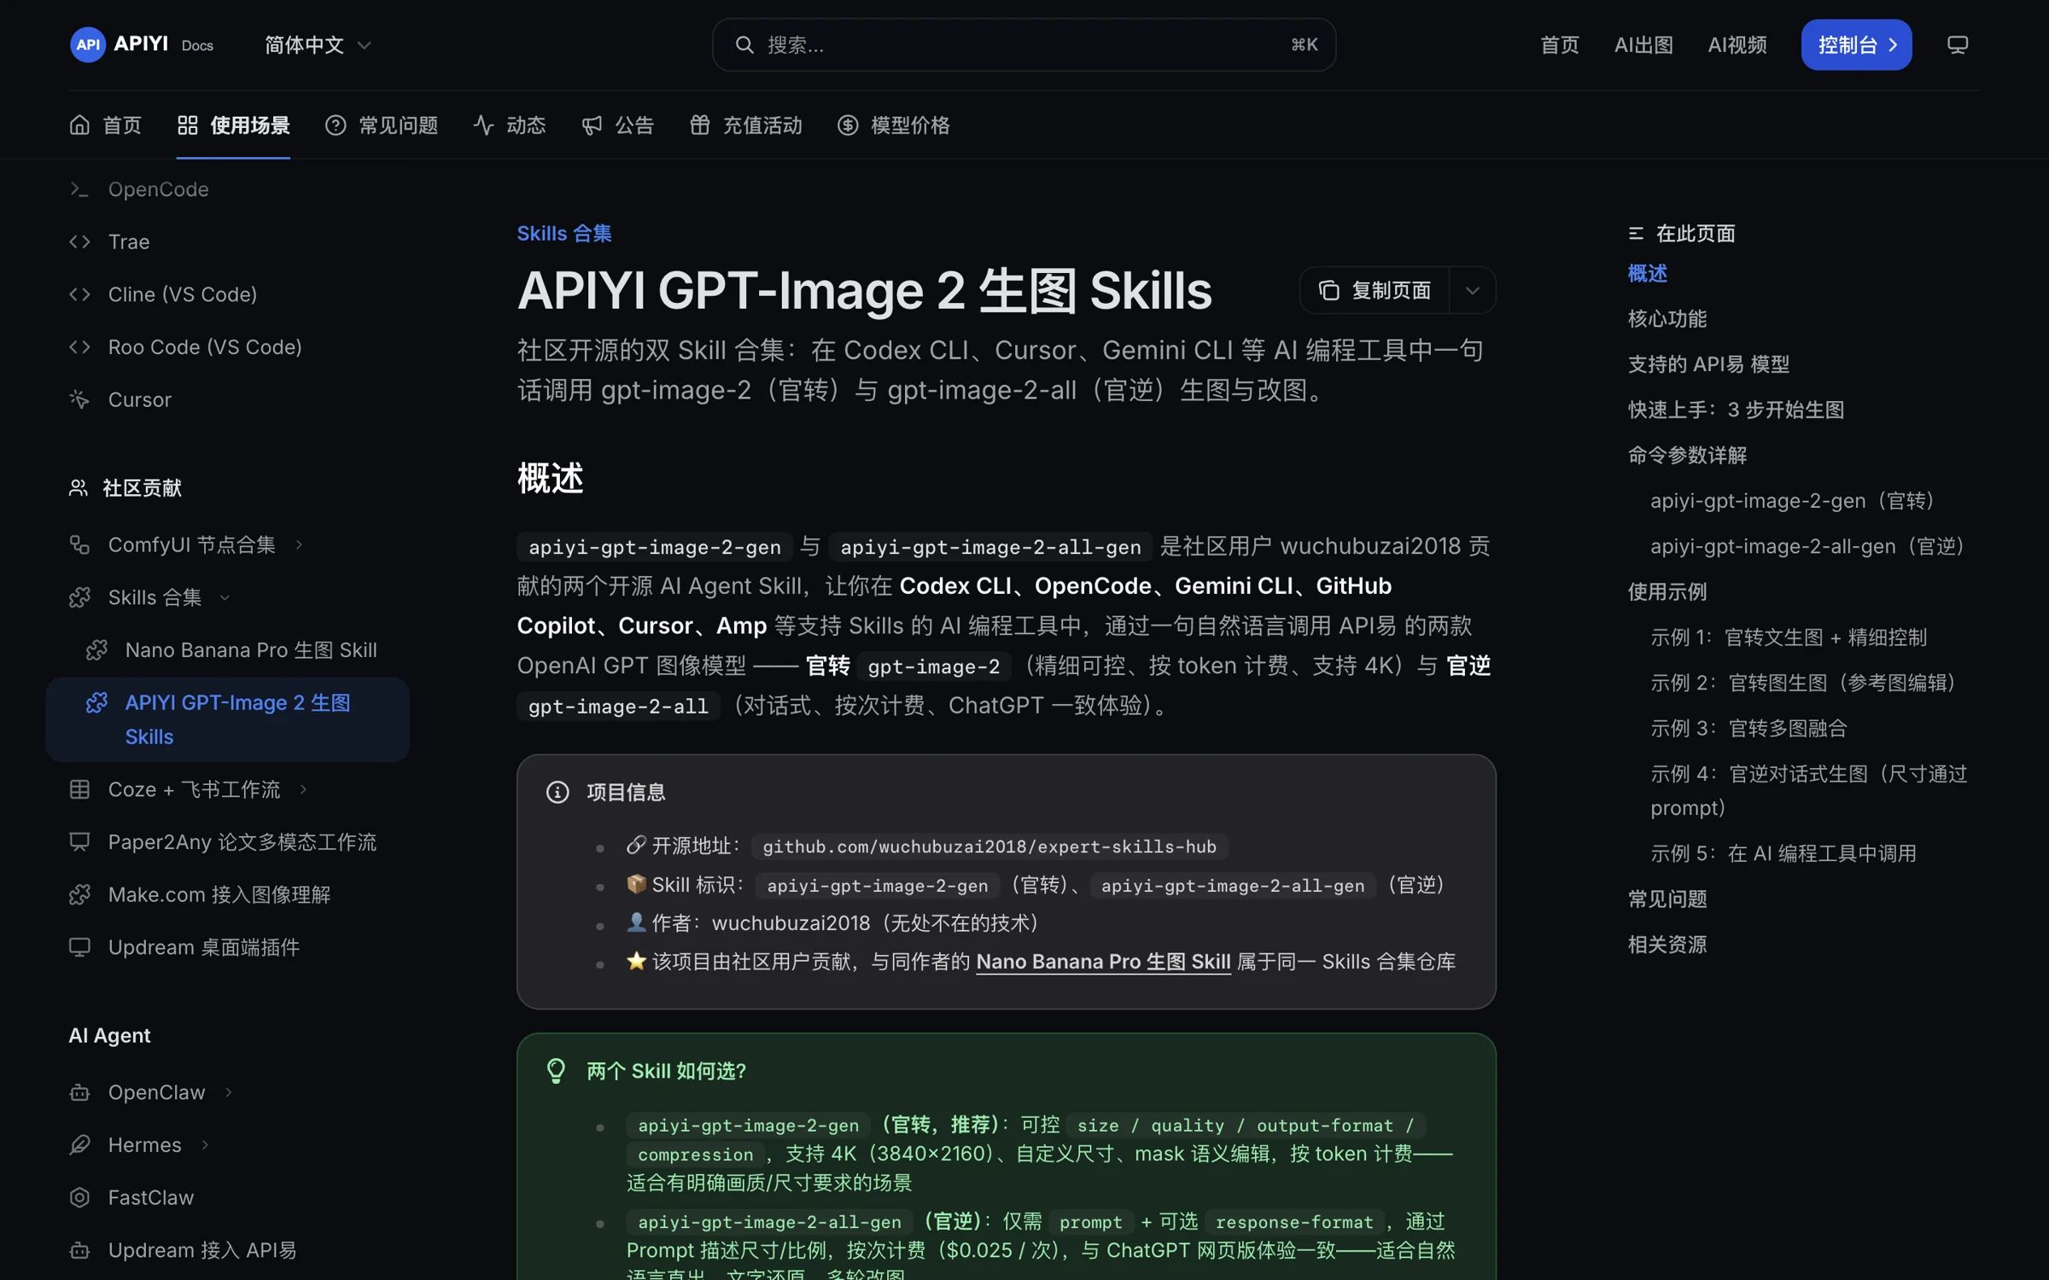Click the gift icon for 充值活动
The image size is (2049, 1280).
[x=700, y=125]
